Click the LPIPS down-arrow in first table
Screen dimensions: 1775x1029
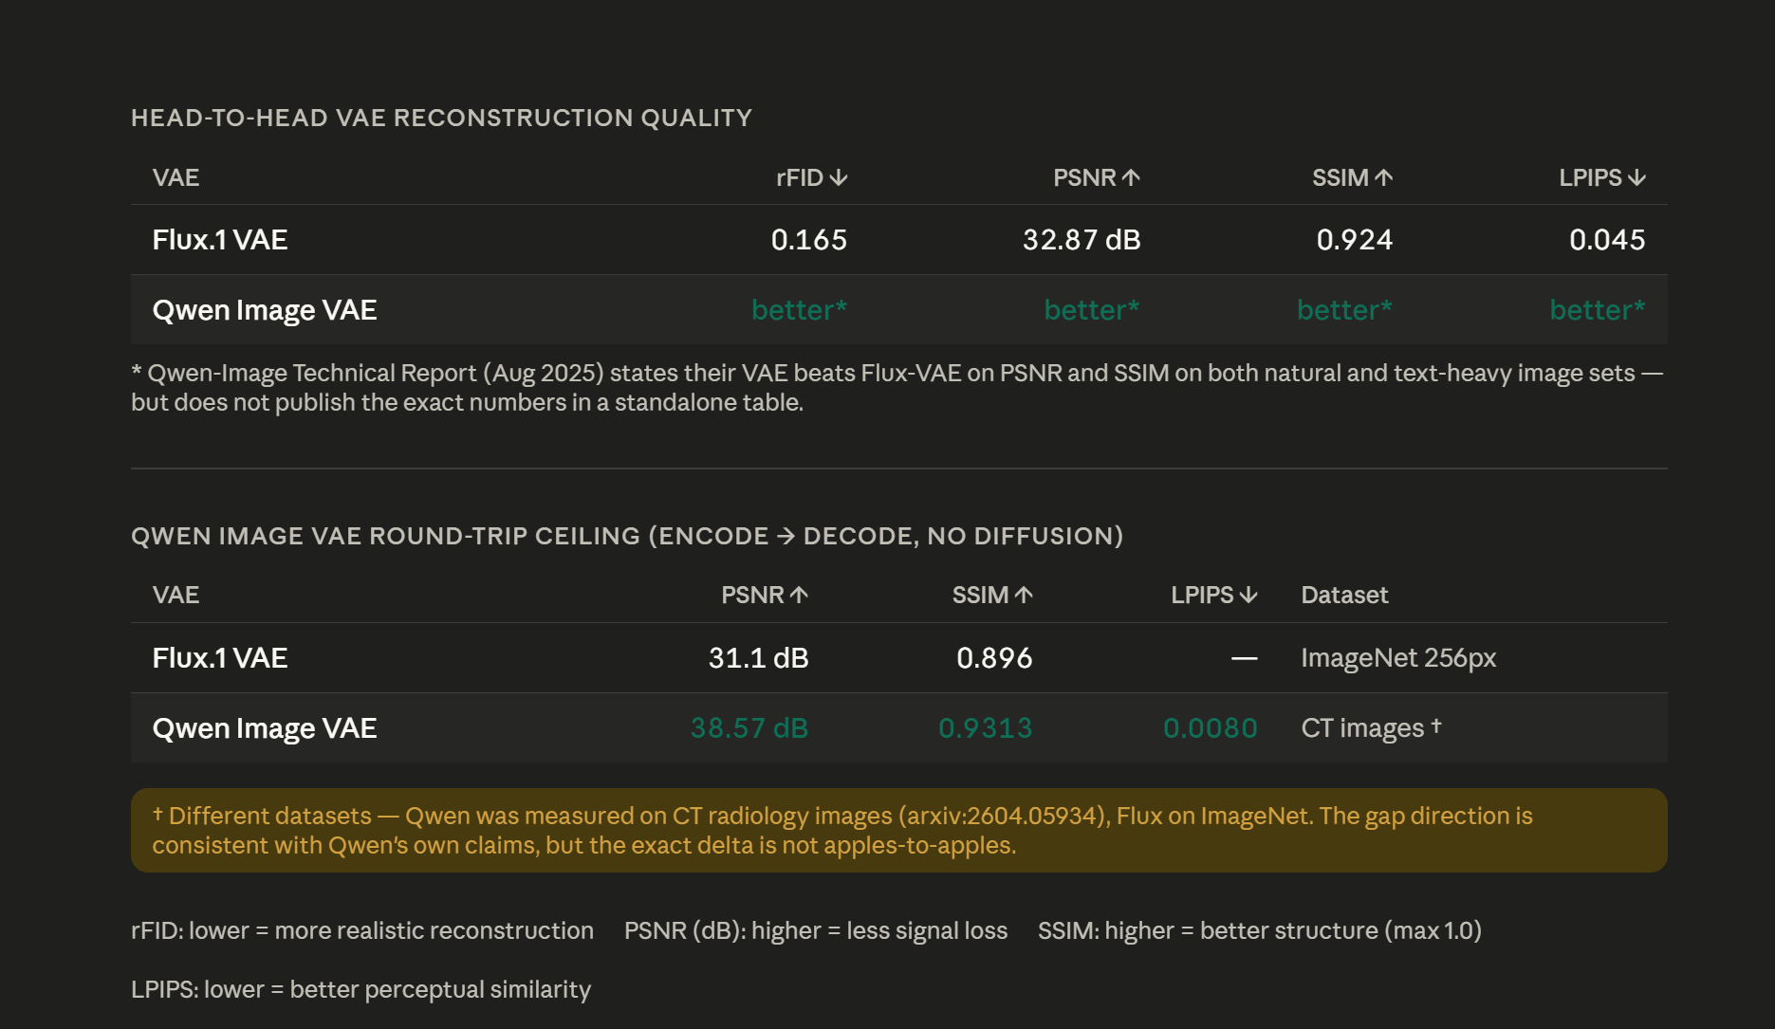coord(1636,178)
